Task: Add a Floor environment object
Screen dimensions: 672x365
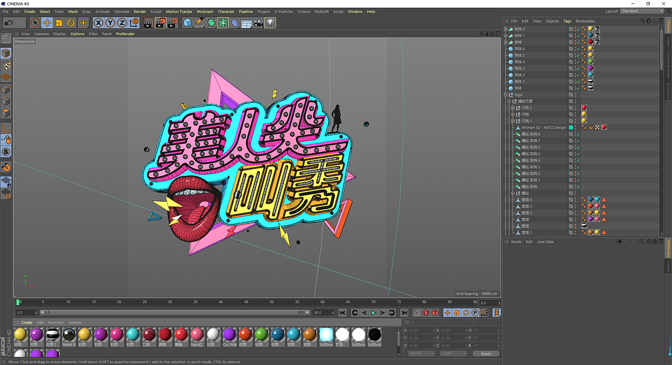Action: [x=246, y=23]
